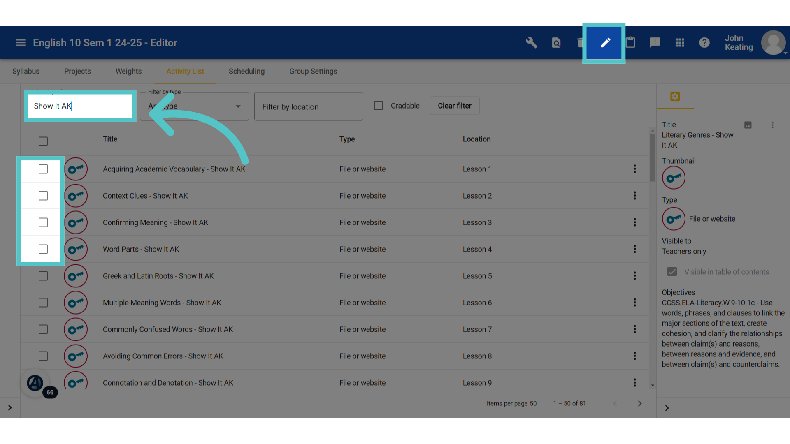Enable the Gradable filter checkbox
The width and height of the screenshot is (790, 444).
click(x=379, y=106)
